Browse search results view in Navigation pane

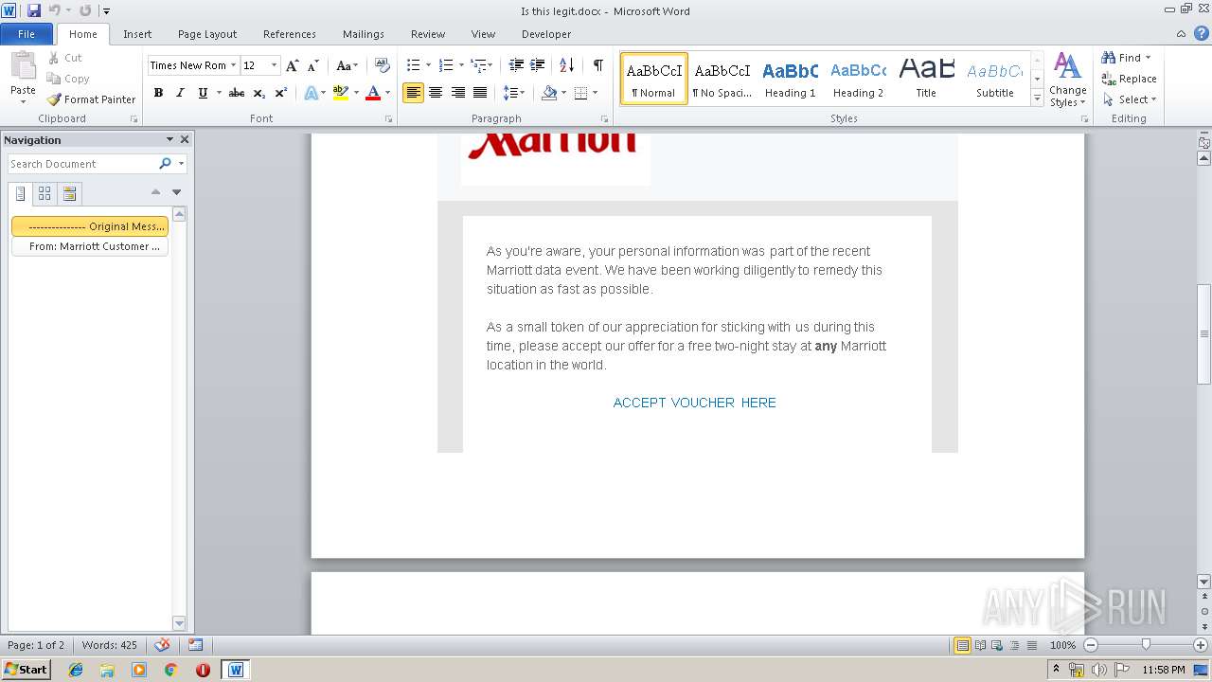click(69, 194)
